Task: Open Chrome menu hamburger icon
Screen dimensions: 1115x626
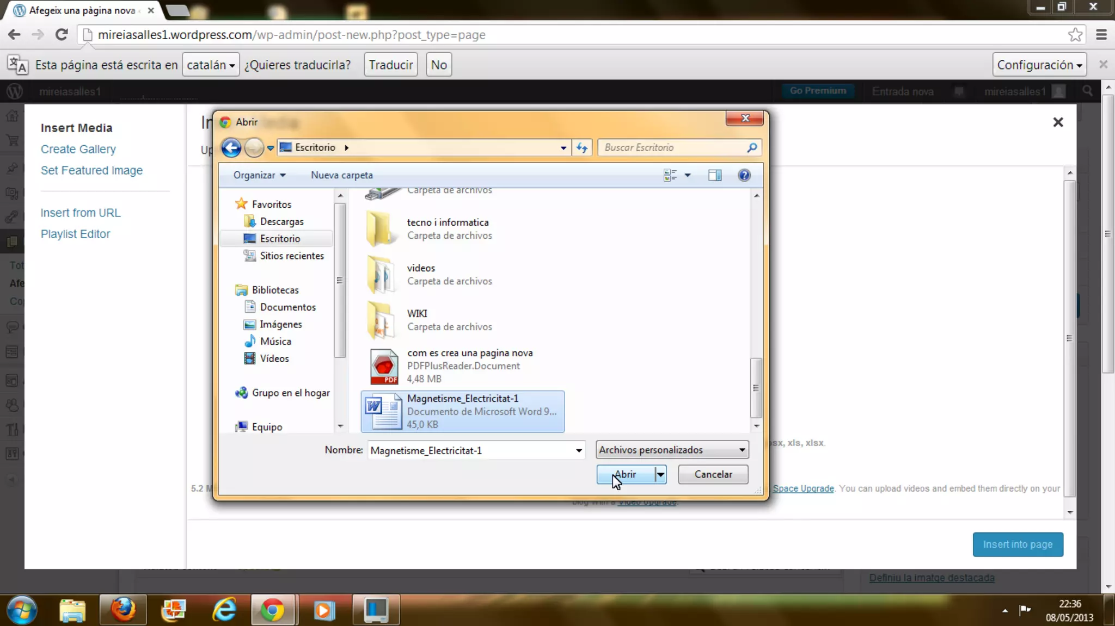Action: pos(1101,35)
